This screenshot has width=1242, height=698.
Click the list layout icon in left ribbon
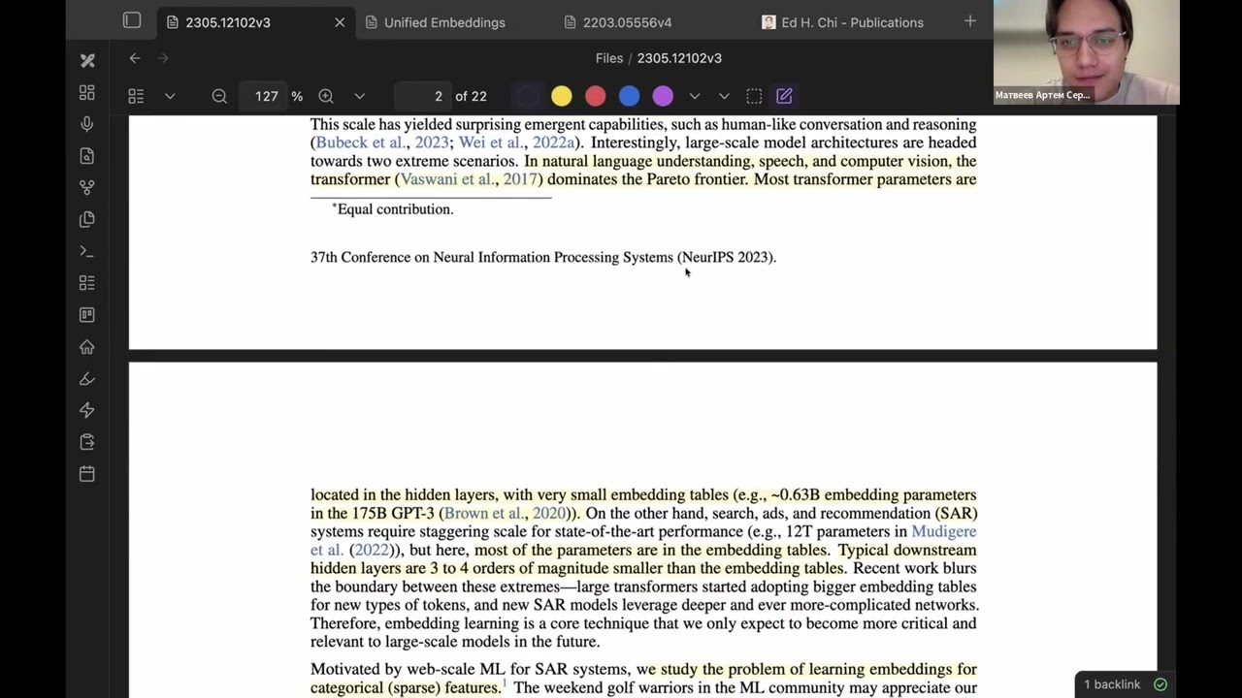[87, 283]
